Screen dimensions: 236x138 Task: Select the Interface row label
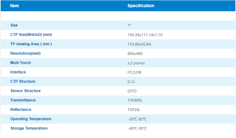[x=18, y=72]
